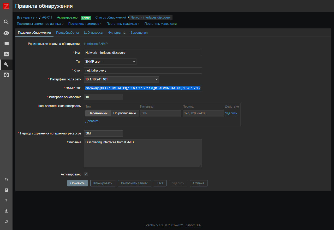Click the Zabbix logo icon

[6, 6]
